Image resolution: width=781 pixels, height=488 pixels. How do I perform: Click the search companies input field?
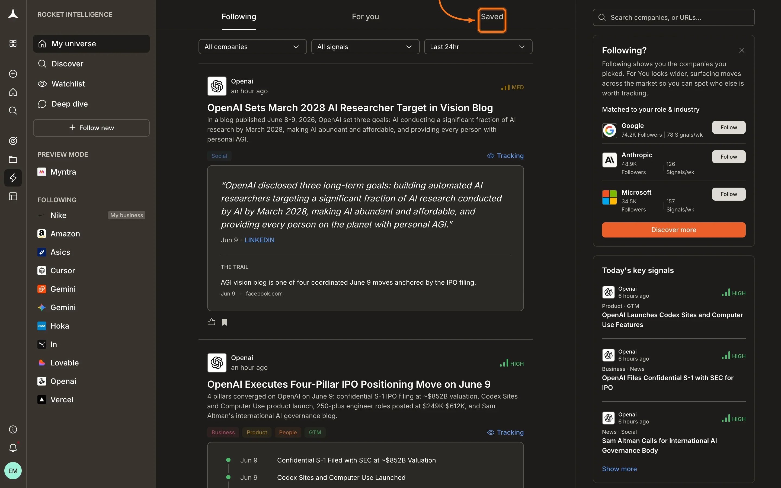[674, 17]
